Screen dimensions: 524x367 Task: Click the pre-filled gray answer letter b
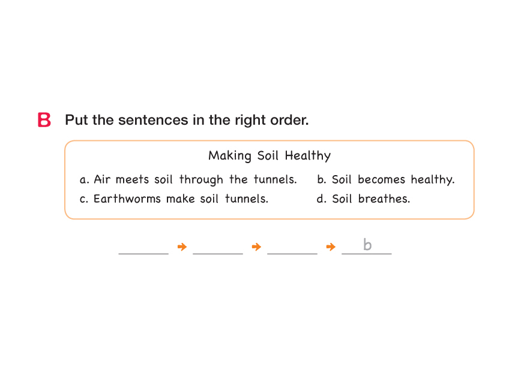coord(367,245)
